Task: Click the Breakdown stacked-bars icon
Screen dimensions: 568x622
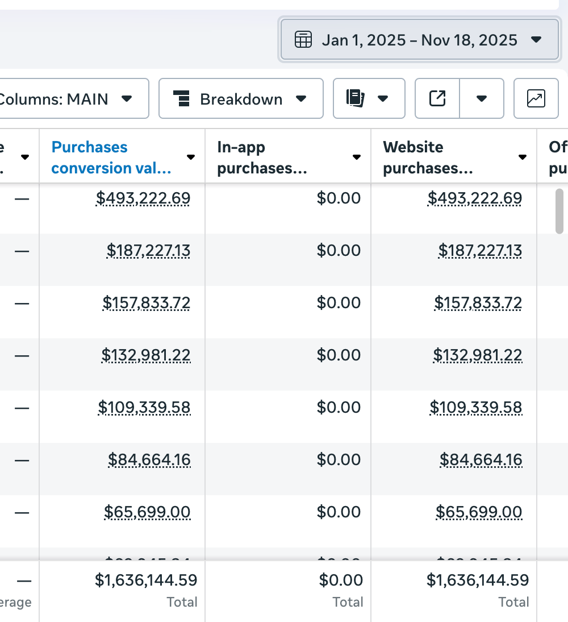Action: click(181, 98)
